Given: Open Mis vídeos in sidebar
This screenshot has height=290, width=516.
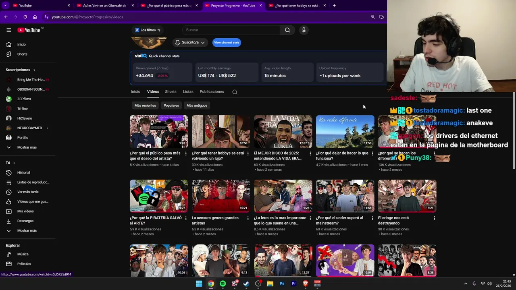Looking at the screenshot, I should tap(25, 211).
